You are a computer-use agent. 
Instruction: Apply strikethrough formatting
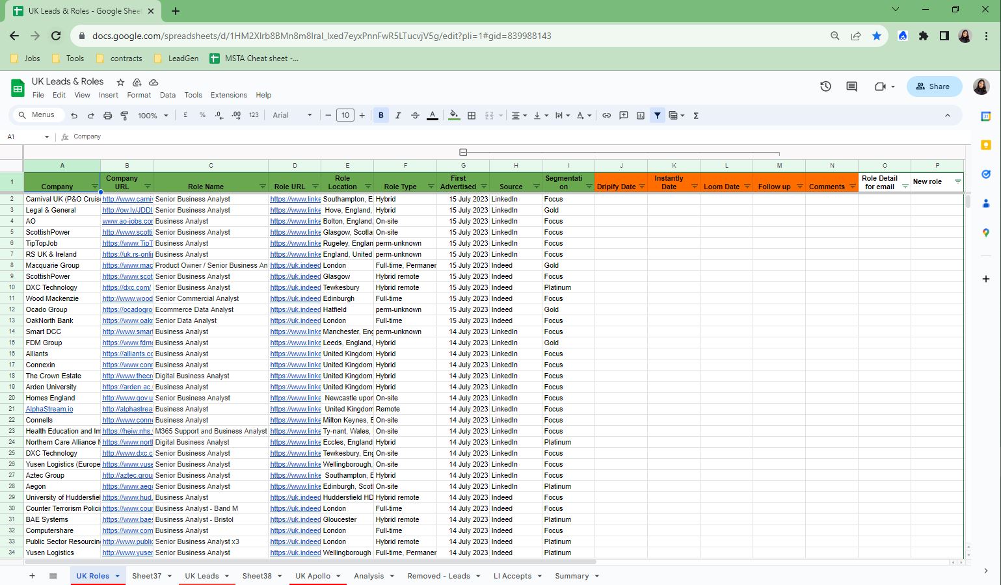(x=415, y=116)
